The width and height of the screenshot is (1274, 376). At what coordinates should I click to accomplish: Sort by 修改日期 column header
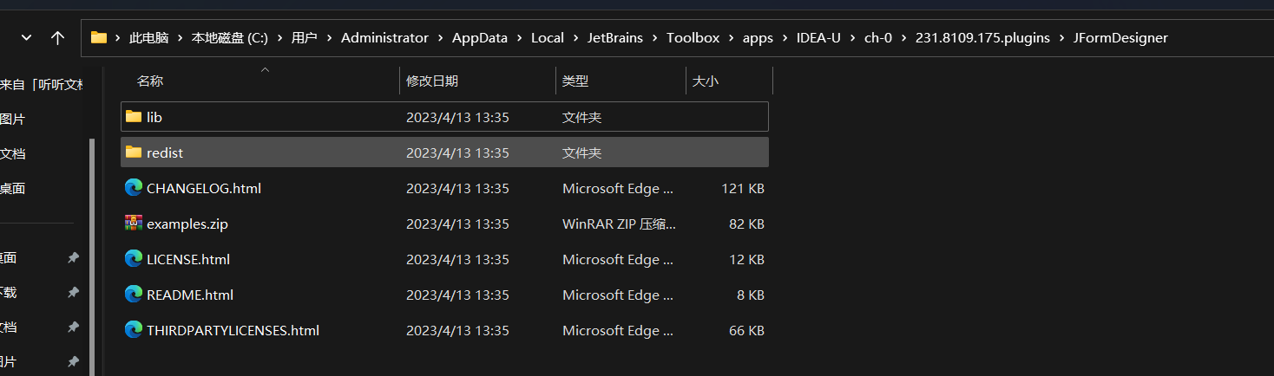[x=432, y=81]
